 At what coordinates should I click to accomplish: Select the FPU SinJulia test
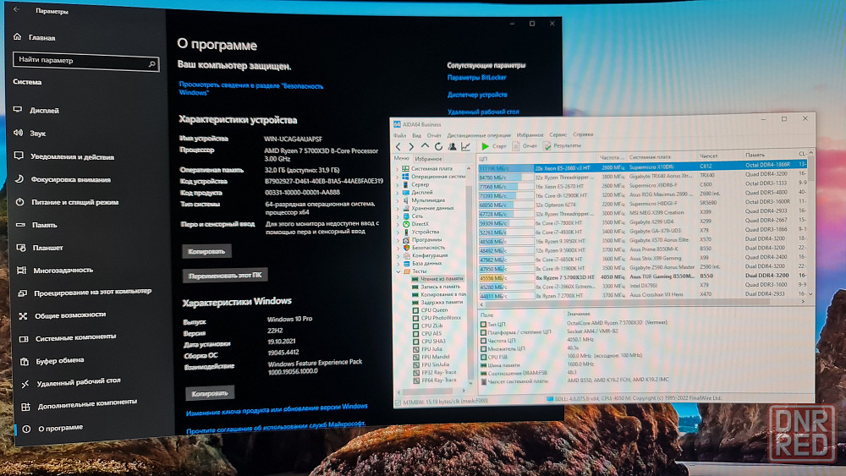(431, 364)
